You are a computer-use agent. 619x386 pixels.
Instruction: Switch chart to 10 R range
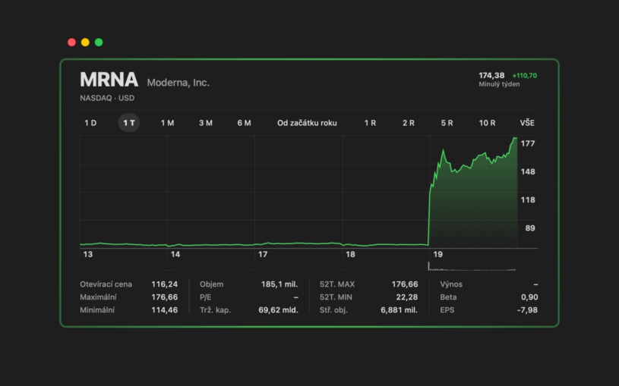(x=487, y=123)
